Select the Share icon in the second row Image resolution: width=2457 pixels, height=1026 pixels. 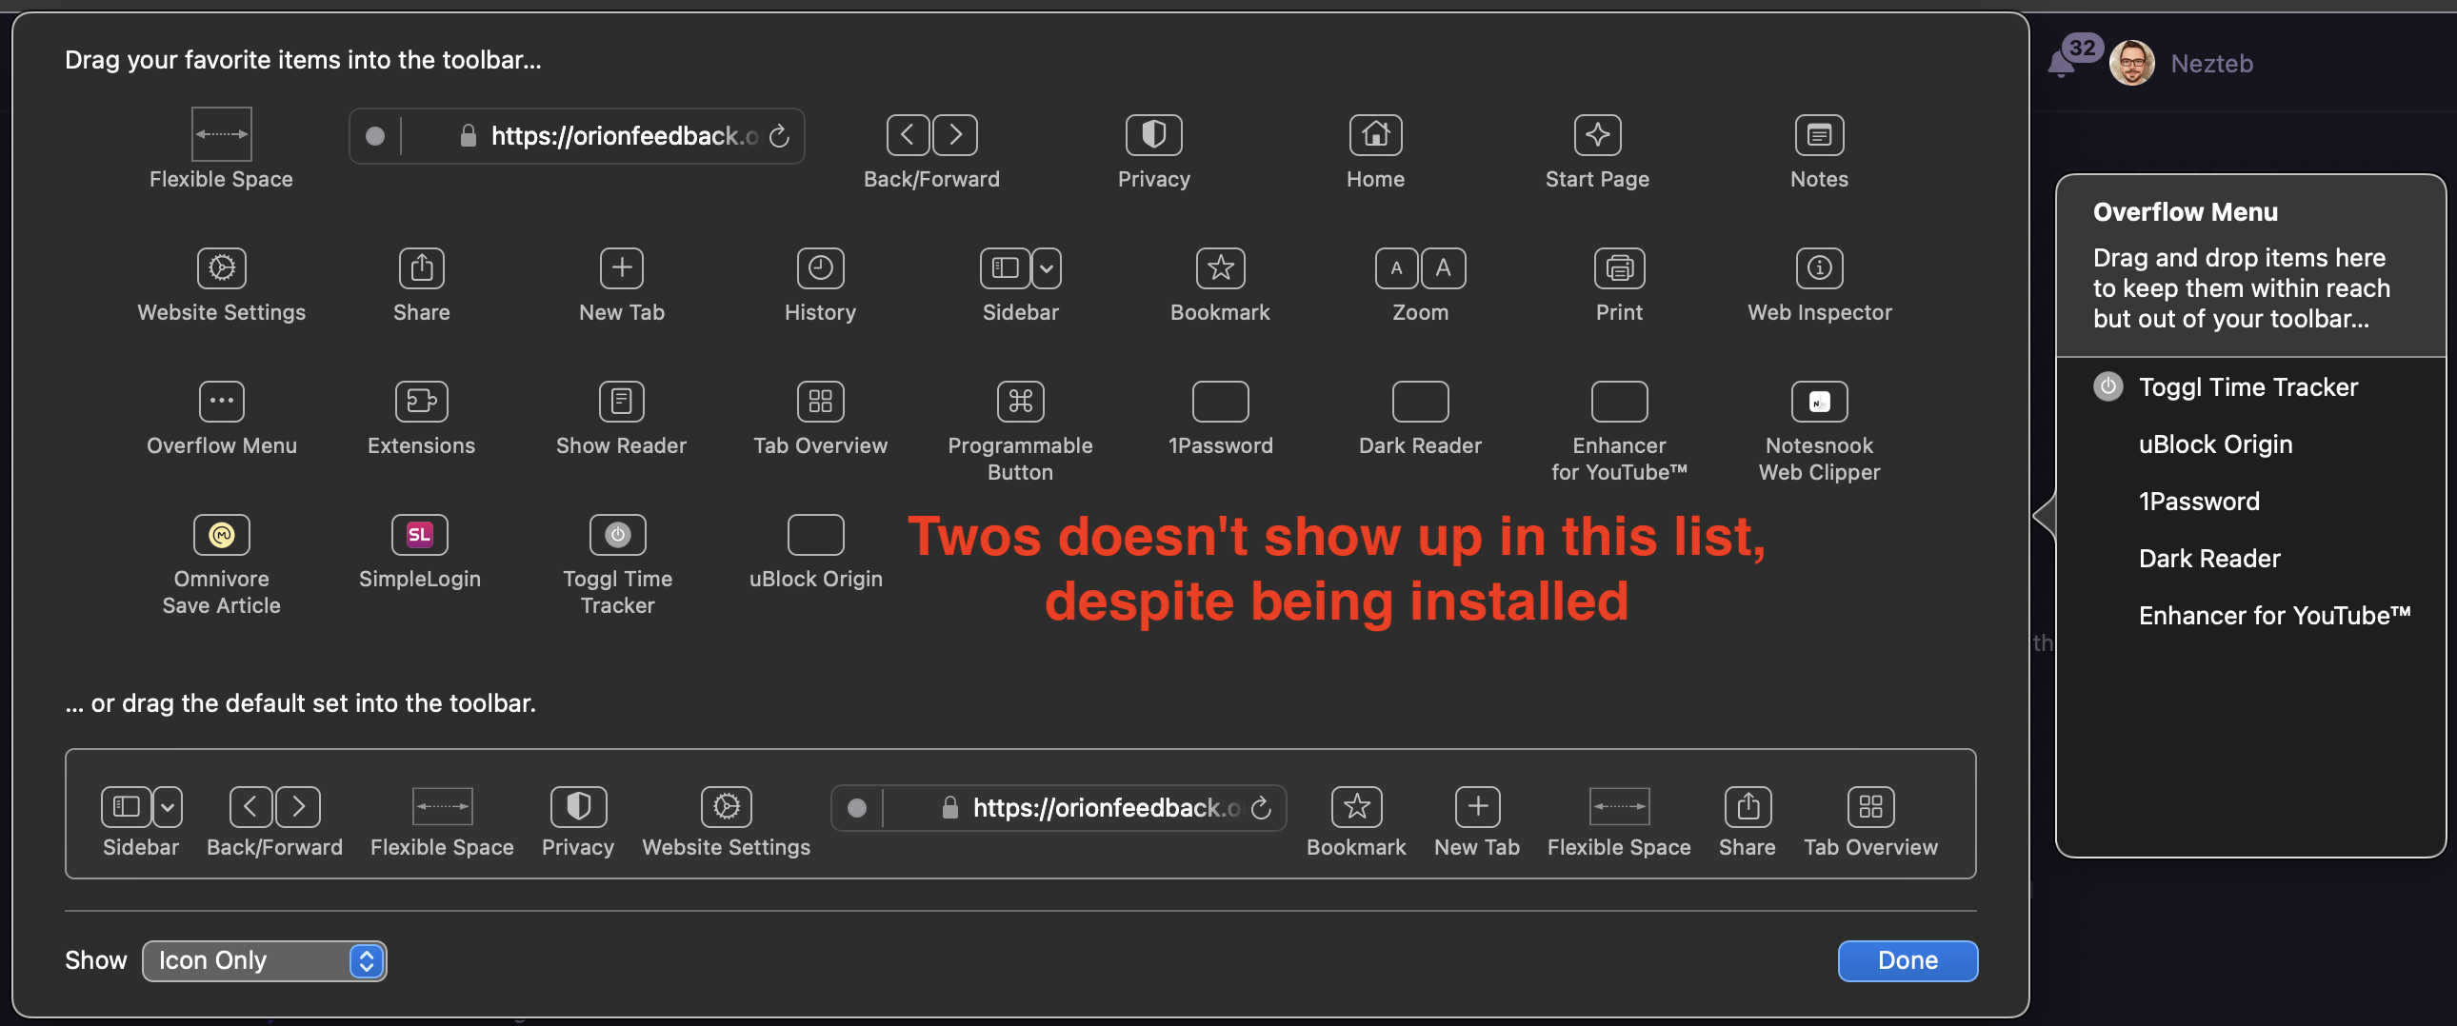[422, 268]
